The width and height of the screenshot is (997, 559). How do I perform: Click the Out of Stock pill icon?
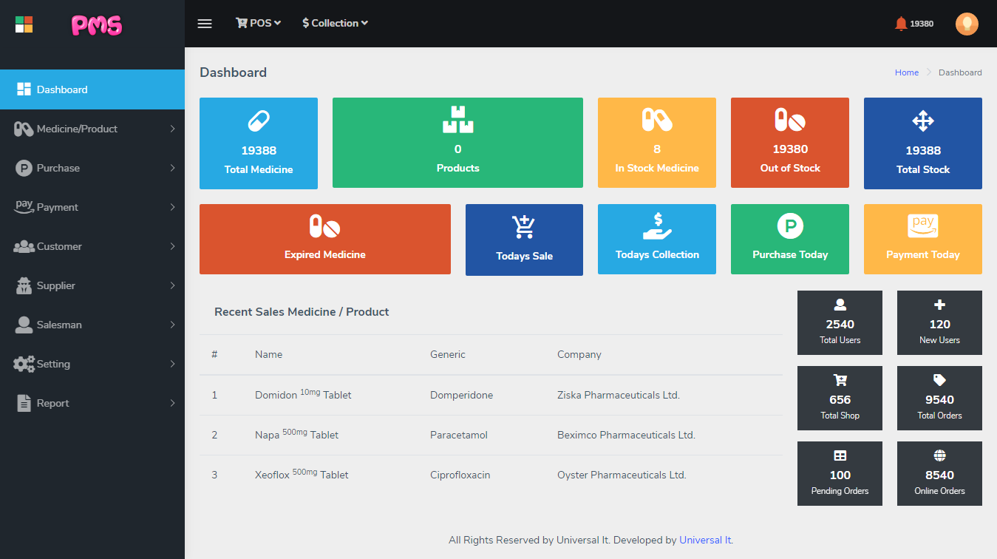point(789,120)
